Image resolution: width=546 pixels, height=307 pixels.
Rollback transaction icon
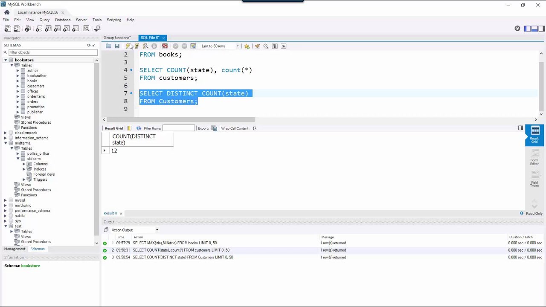pyautogui.click(x=184, y=46)
